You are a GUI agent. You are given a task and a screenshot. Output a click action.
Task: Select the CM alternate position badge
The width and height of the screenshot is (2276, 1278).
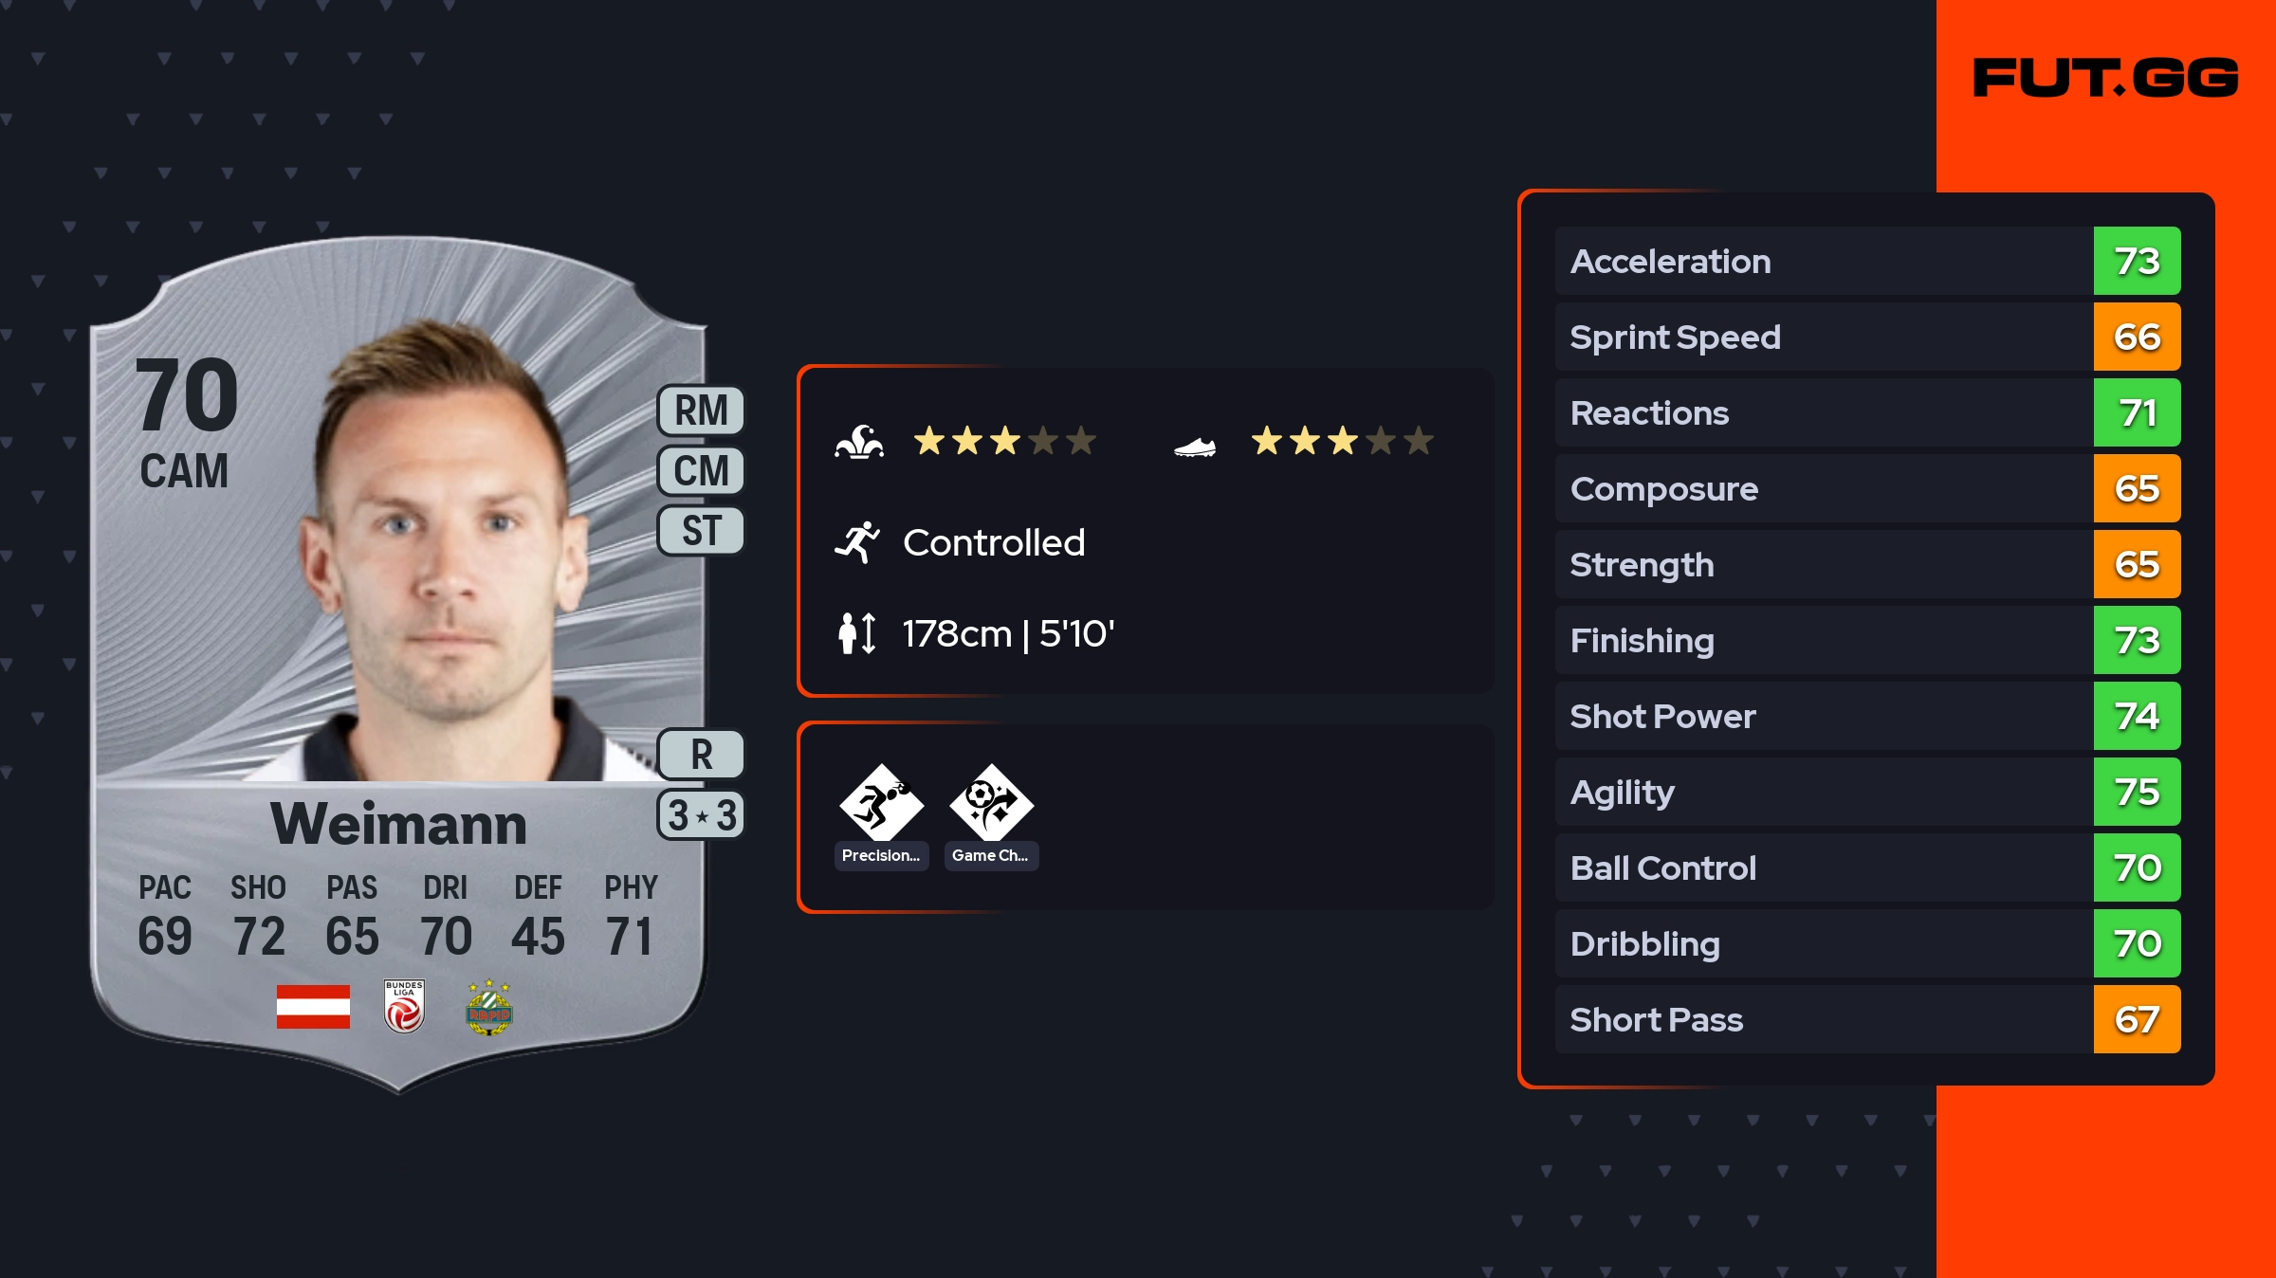[x=701, y=471]
